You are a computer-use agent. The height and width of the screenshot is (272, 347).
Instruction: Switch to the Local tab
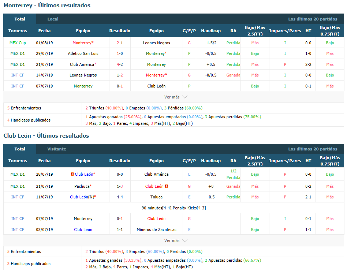53,19
